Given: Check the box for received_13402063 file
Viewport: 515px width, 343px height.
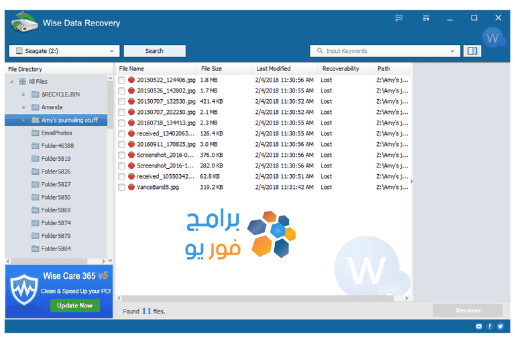Looking at the screenshot, I should coord(121,133).
